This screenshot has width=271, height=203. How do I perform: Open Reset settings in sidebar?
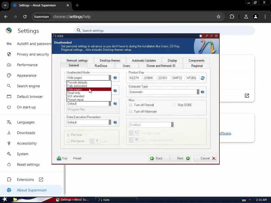click(x=28, y=164)
